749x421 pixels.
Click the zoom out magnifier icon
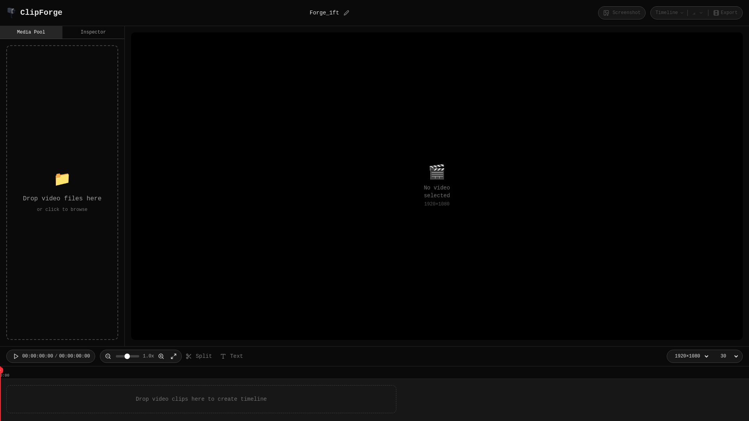coord(108,356)
